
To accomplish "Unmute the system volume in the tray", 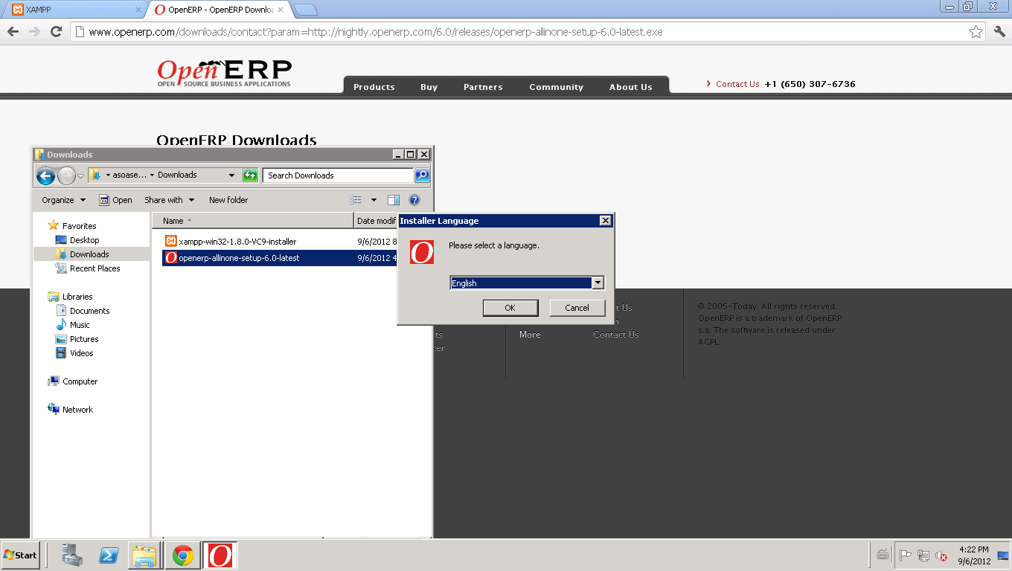I will [x=942, y=556].
